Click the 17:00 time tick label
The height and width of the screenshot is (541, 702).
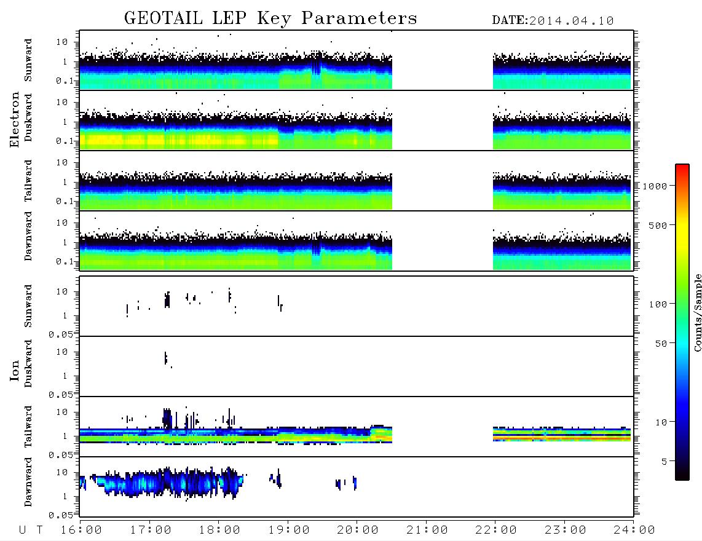tap(151, 531)
